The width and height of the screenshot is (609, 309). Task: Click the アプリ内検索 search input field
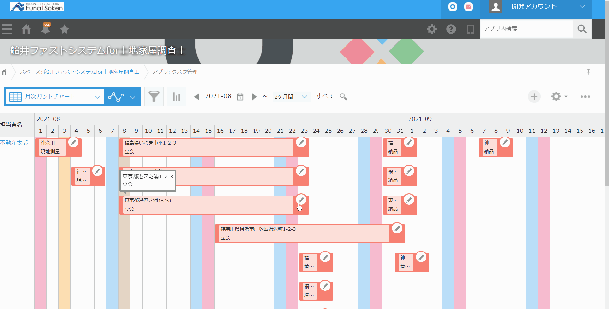[526, 29]
